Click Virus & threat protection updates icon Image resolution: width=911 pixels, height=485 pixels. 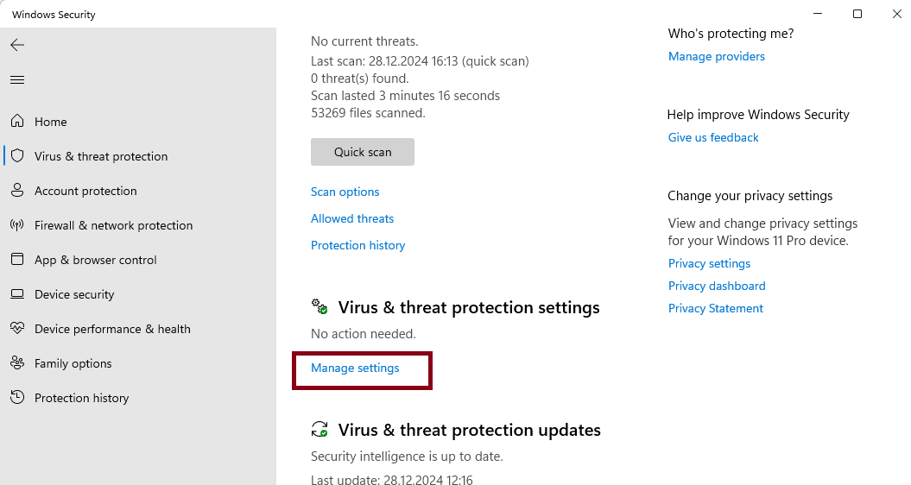(x=319, y=430)
